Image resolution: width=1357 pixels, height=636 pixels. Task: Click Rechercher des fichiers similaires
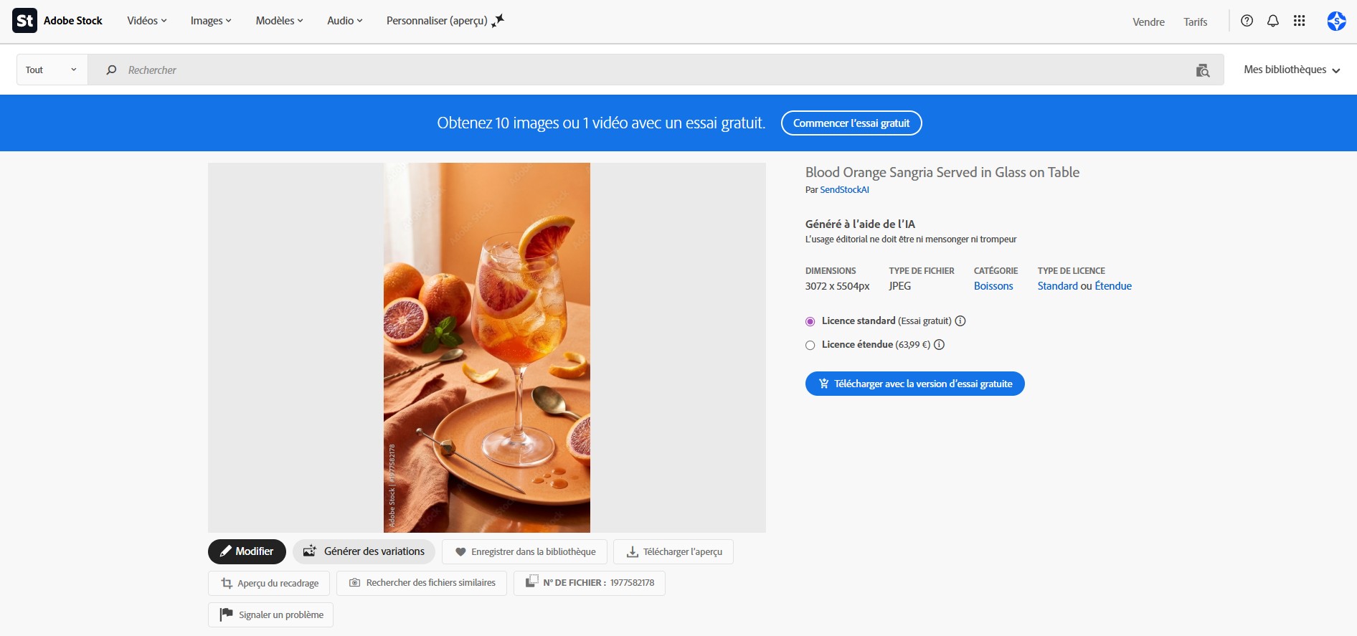pos(422,583)
